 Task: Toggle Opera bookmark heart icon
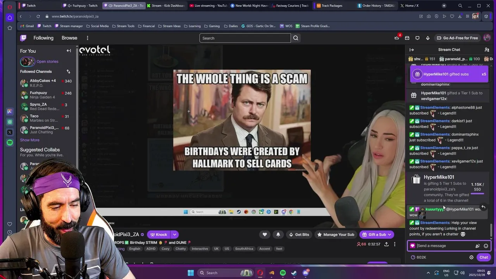[452, 16]
